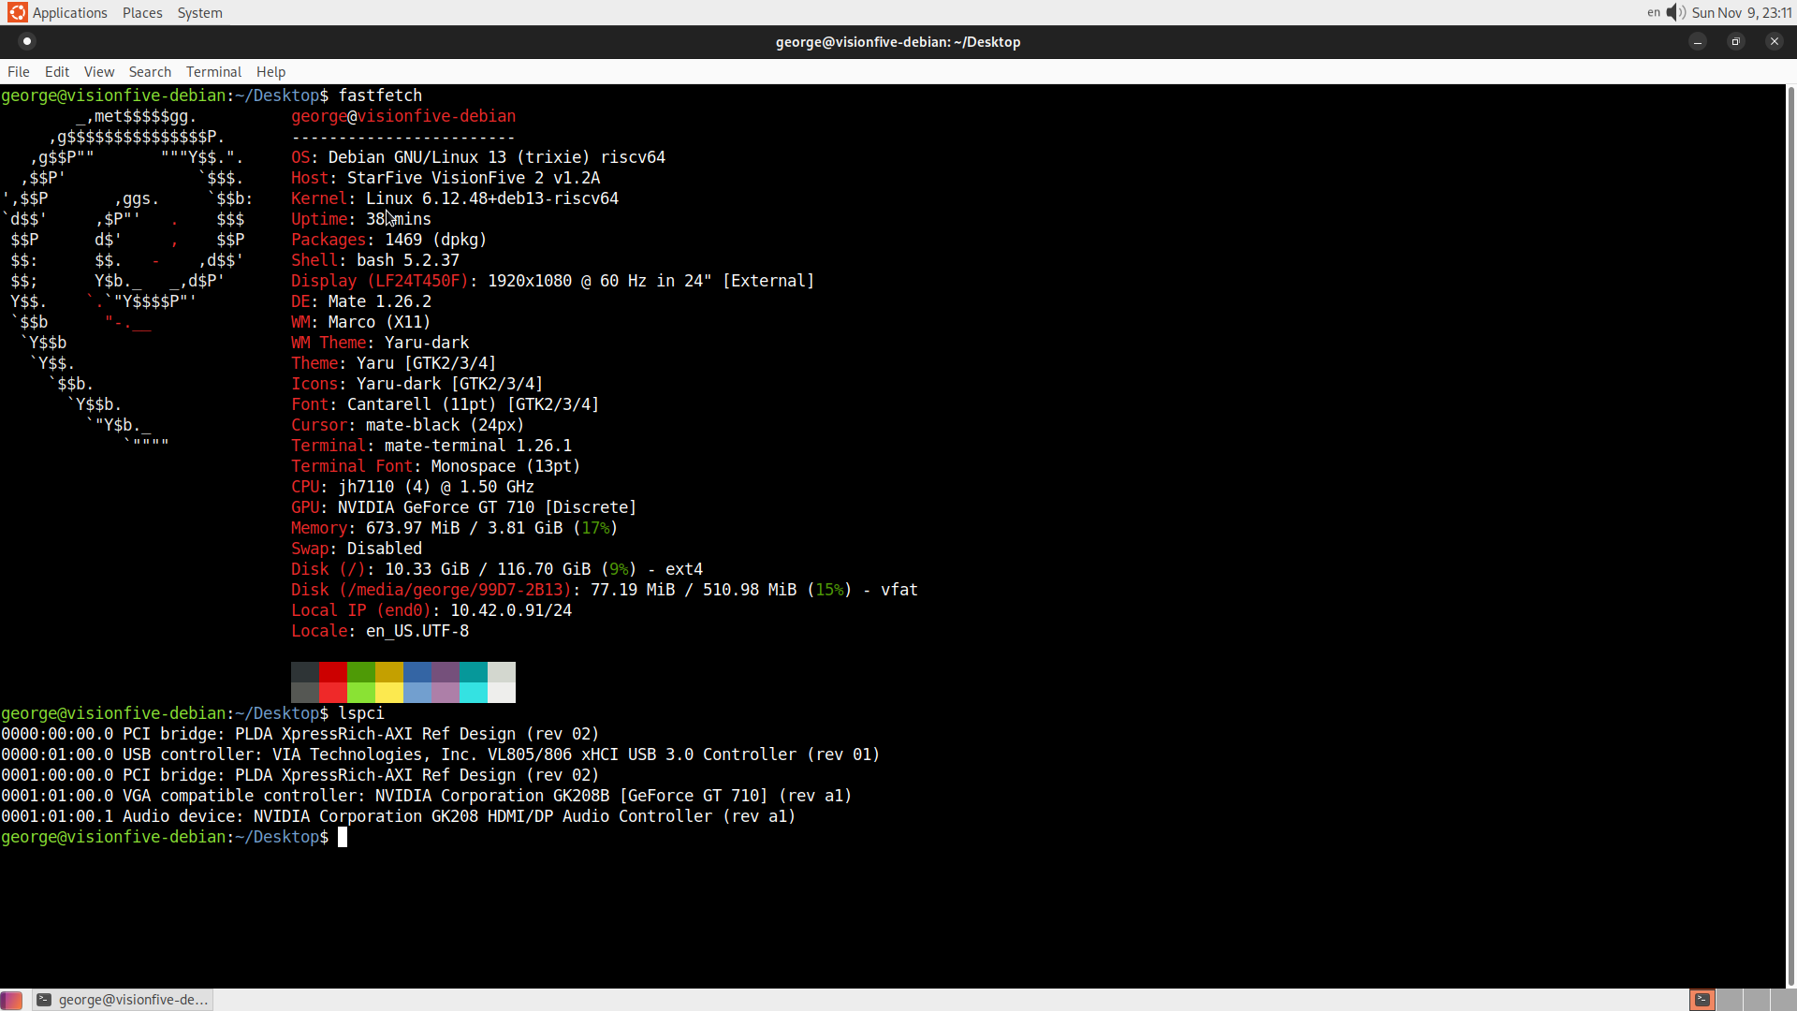Select the active first workspace in switcher

click(1702, 1000)
